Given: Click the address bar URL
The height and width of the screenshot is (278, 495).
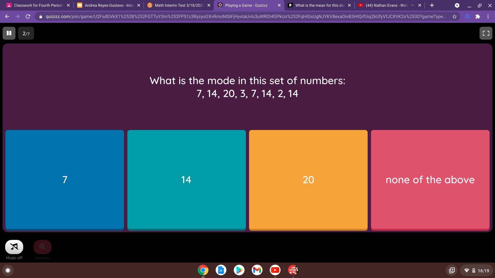Looking at the screenshot, I should (245, 16).
